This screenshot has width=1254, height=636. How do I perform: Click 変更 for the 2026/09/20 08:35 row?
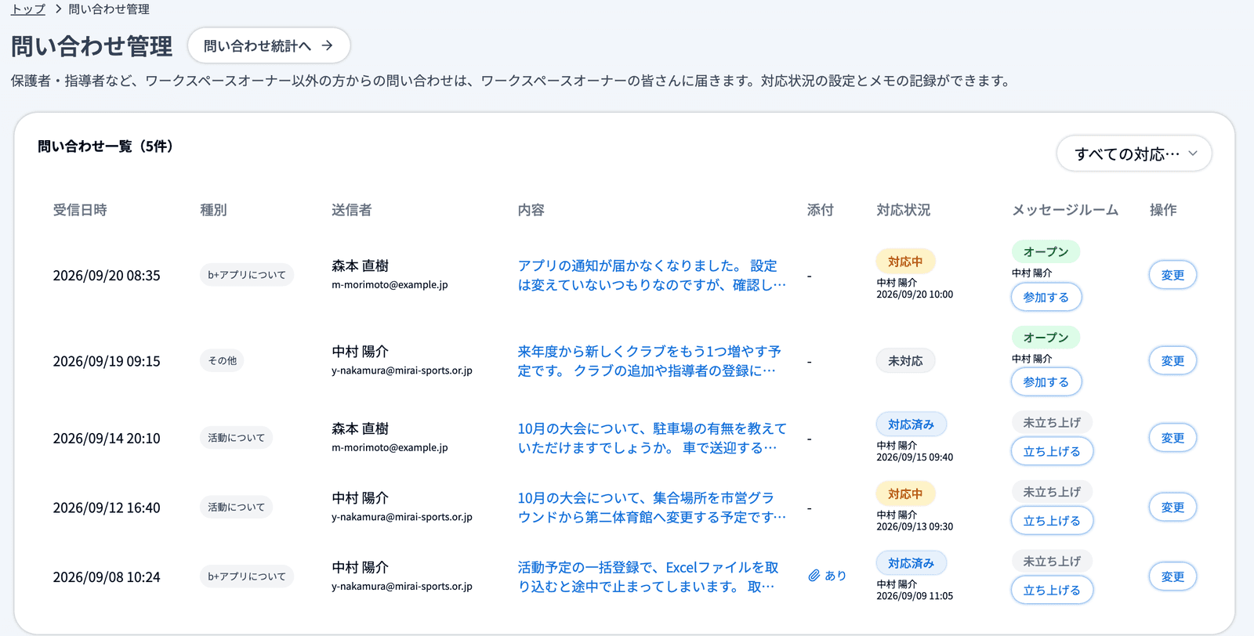[x=1172, y=276]
